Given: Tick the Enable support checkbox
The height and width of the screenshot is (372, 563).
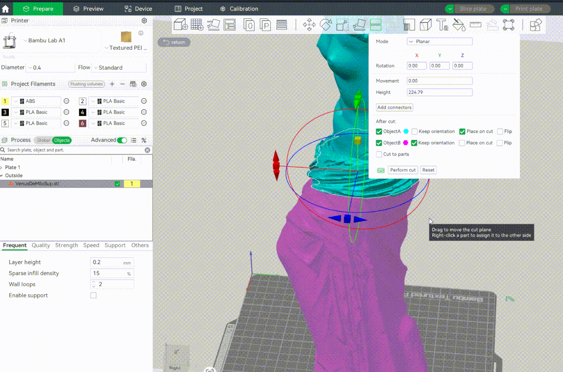Looking at the screenshot, I should [x=93, y=296].
